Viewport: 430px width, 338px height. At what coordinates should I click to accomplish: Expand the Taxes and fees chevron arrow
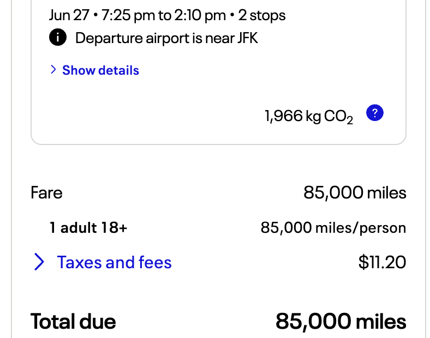pyautogui.click(x=39, y=262)
